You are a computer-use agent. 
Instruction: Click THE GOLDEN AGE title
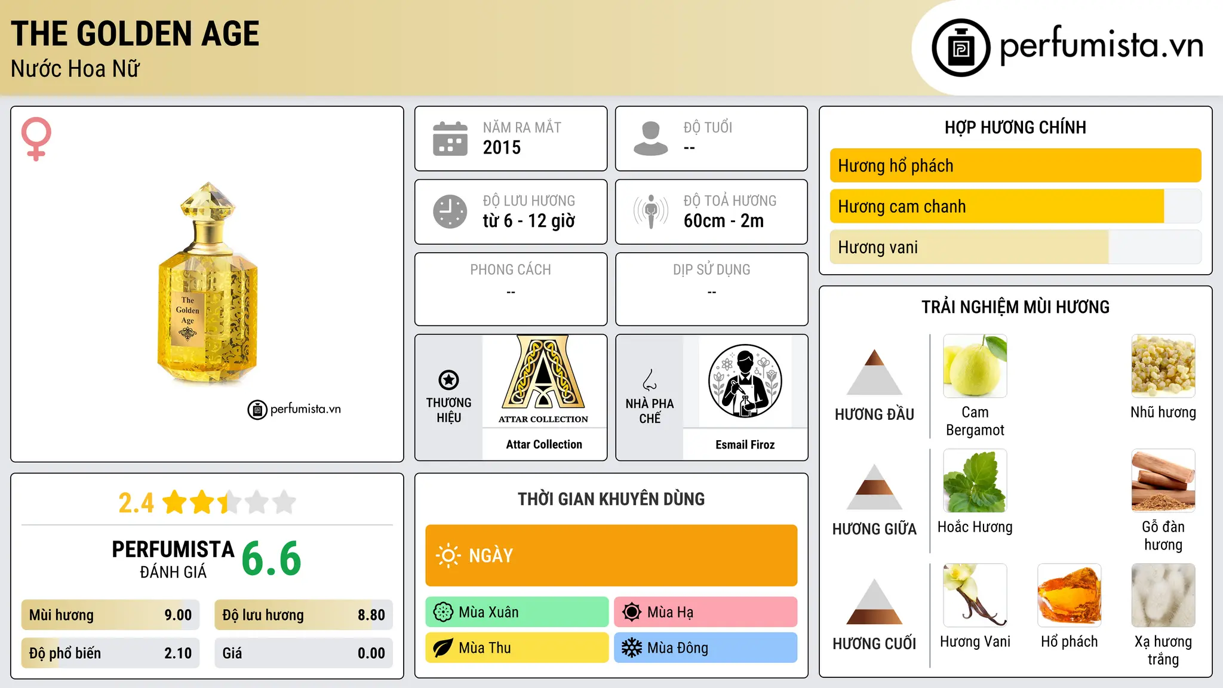[x=135, y=33]
